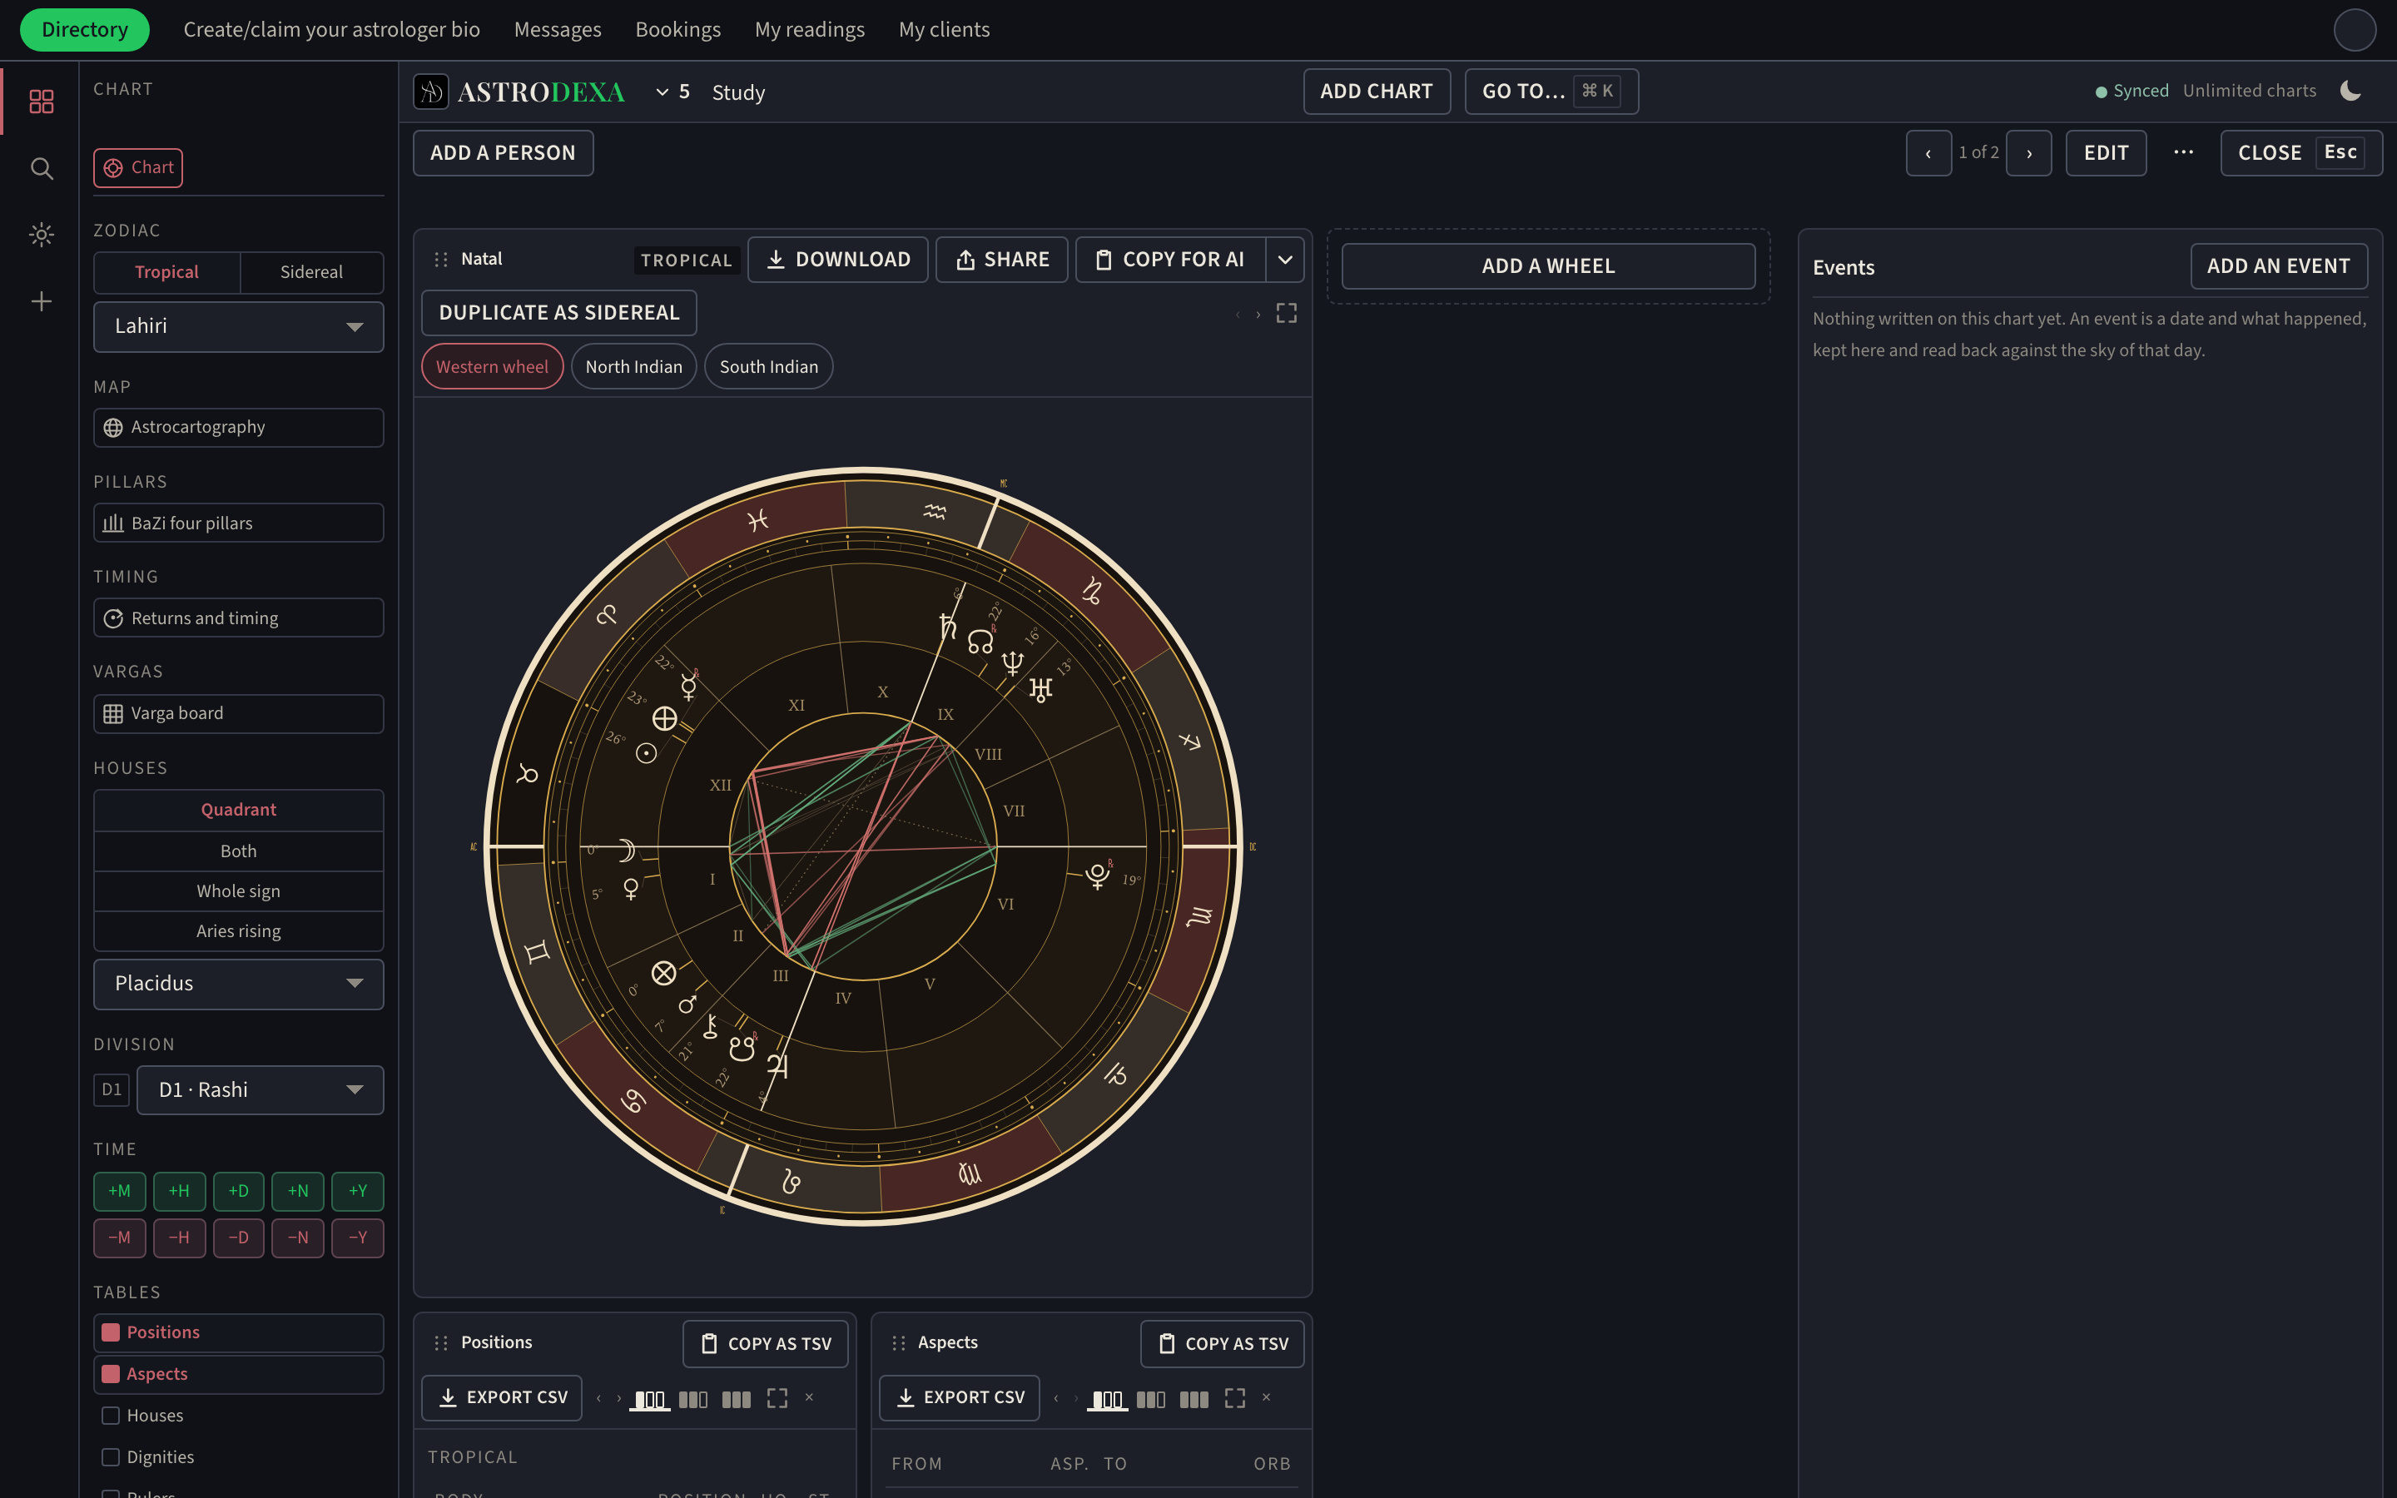The image size is (2397, 1498).
Task: Open the Messages menu item
Action: click(558, 30)
